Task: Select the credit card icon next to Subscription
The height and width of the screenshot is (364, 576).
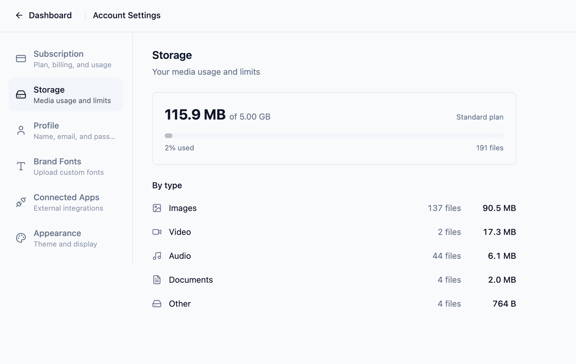Action: coord(21,58)
